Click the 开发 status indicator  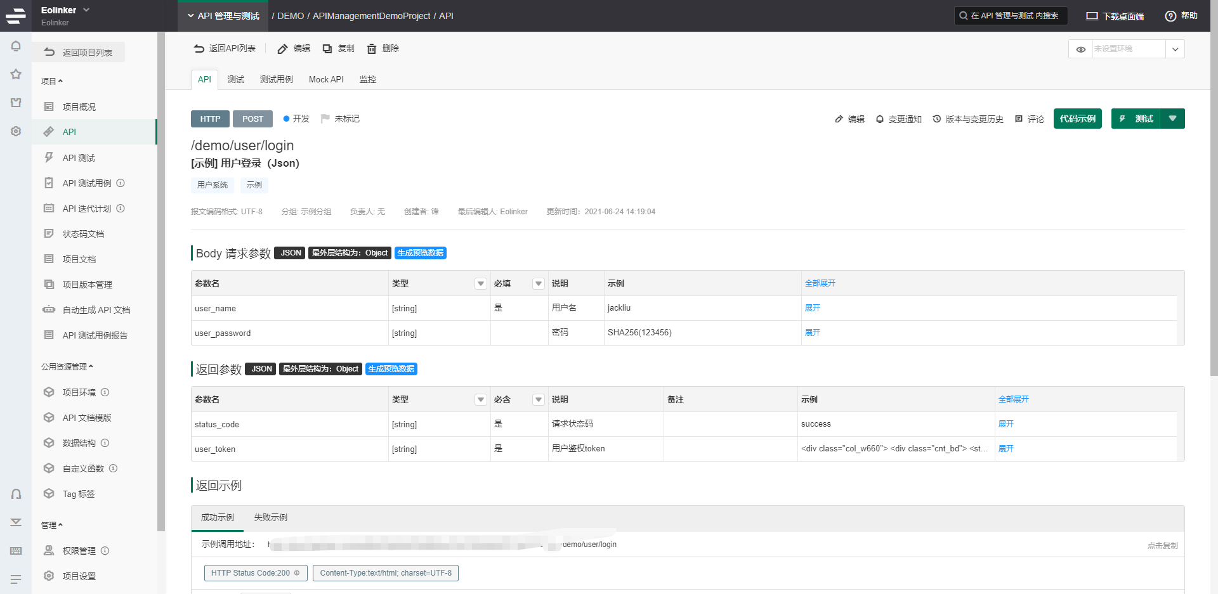click(296, 119)
